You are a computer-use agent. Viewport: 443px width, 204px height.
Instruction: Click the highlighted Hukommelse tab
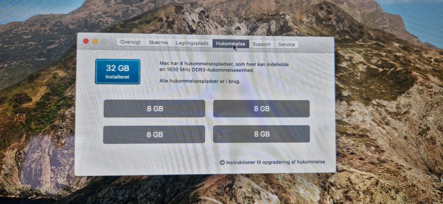(231, 44)
